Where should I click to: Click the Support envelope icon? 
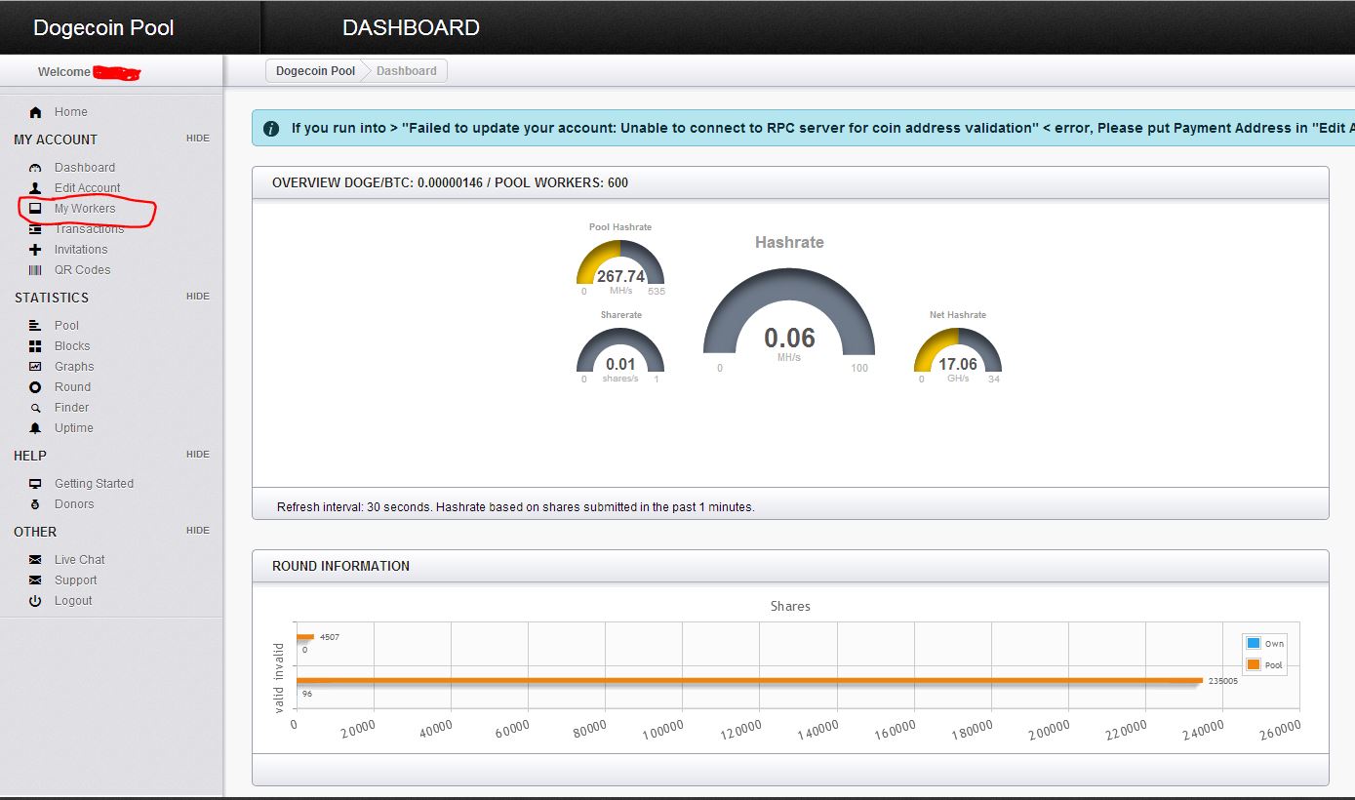36,580
